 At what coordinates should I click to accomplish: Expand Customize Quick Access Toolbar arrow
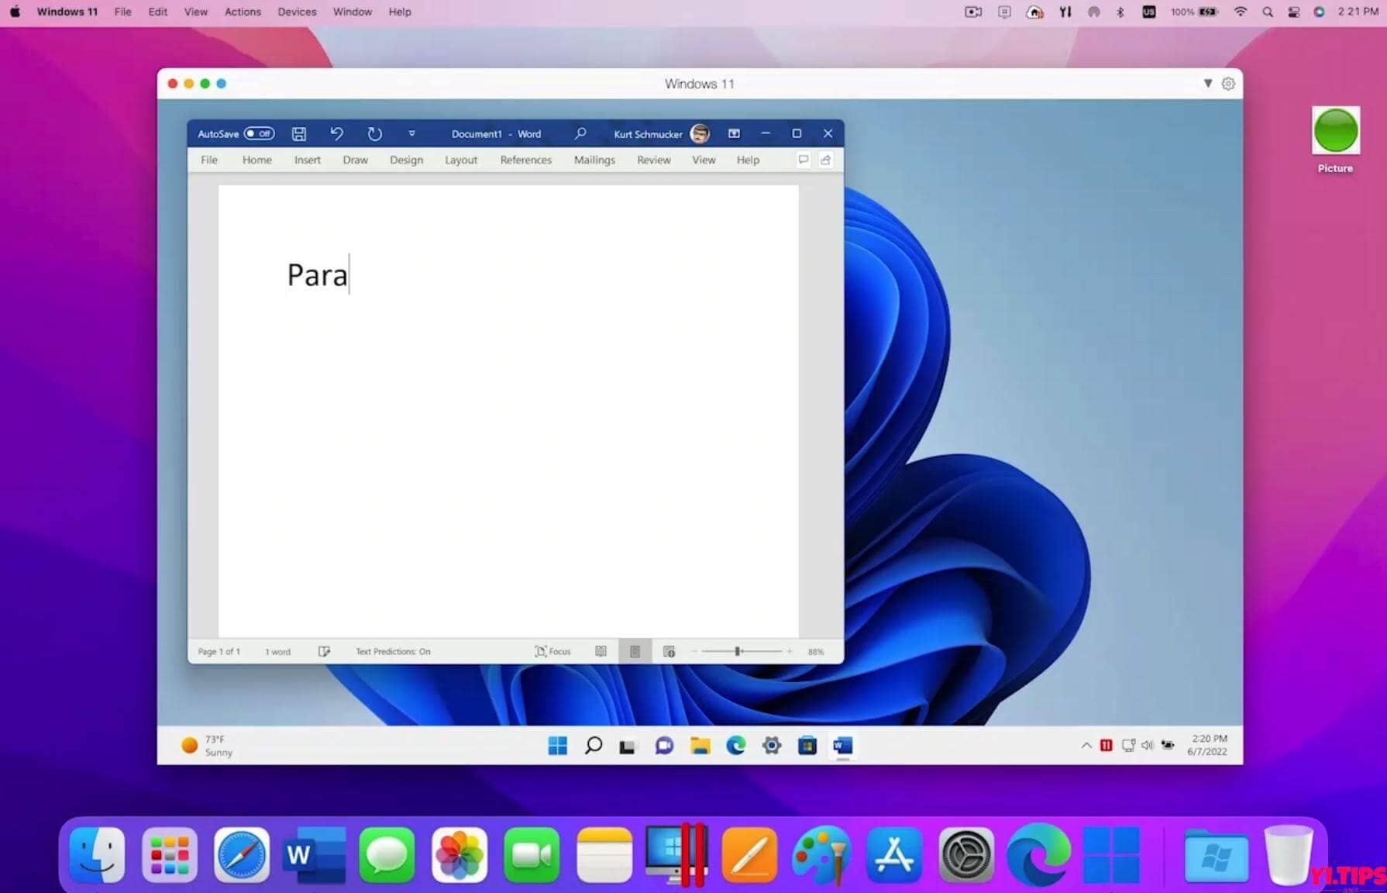411,133
